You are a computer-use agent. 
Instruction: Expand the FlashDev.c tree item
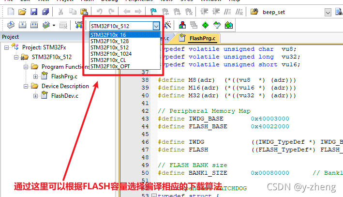35,96
